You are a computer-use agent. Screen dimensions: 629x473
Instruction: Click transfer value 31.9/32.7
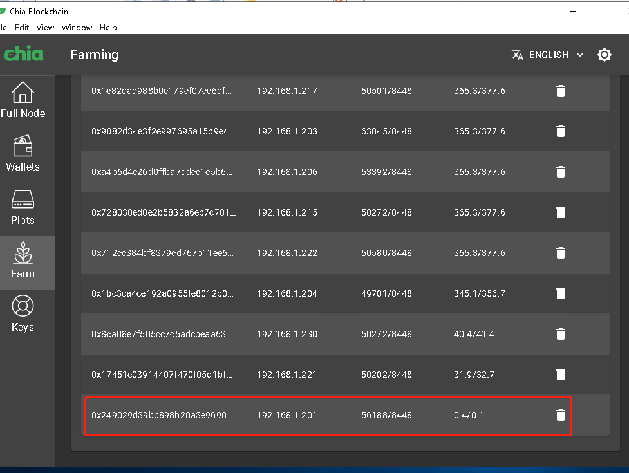(x=474, y=375)
